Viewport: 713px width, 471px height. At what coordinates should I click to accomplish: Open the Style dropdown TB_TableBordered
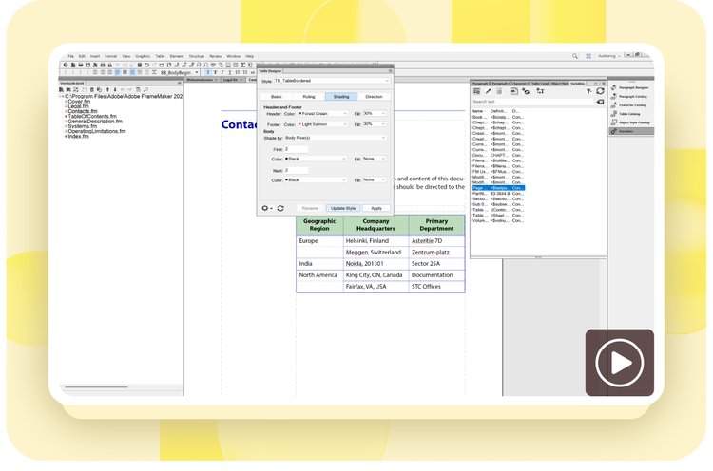[x=332, y=81]
